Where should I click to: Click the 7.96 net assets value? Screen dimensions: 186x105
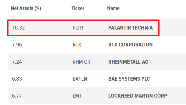click(x=17, y=45)
